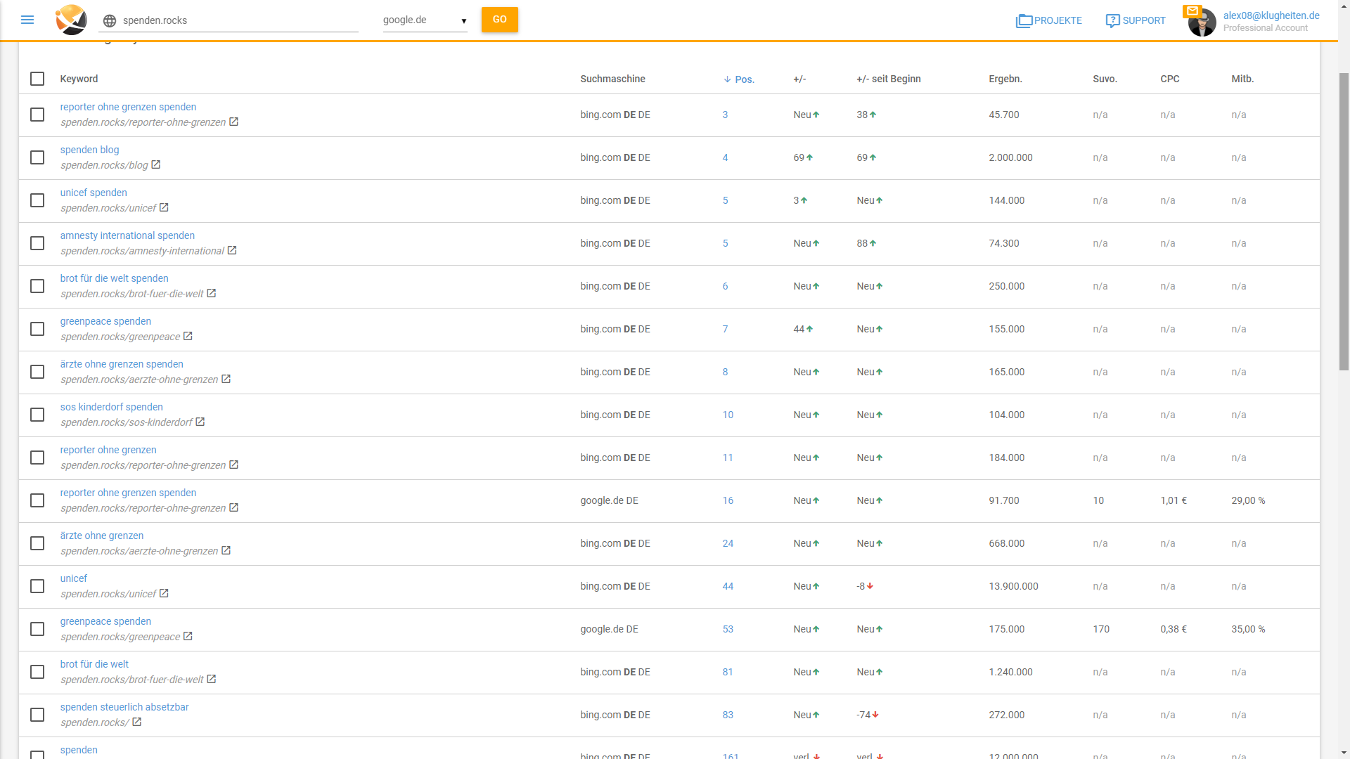Viewport: 1350px width, 759px height.
Task: Open the PROJEKTE menu
Action: coord(1048,20)
